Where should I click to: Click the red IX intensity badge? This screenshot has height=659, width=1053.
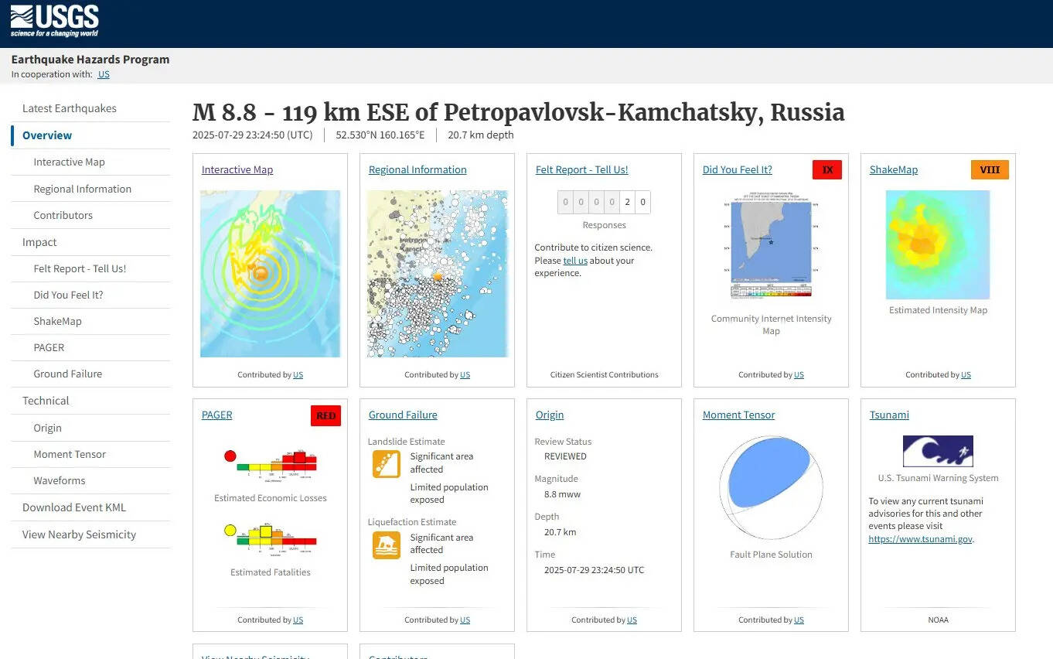826,169
